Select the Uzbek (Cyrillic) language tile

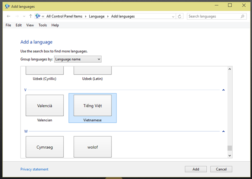[x=44, y=74]
